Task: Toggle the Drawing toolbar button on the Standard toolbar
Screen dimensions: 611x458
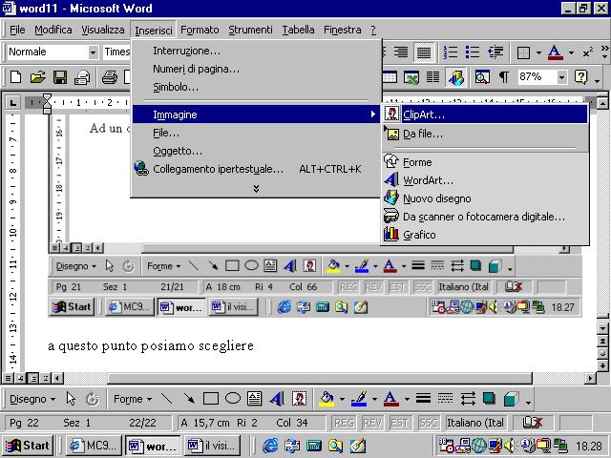Action: 455,77
